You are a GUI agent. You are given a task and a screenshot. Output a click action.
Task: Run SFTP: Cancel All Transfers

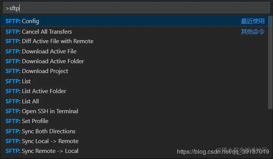click(x=39, y=31)
